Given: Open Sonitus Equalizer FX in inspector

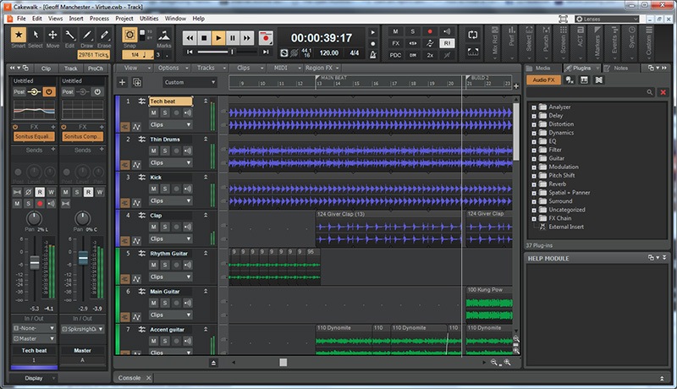Looking at the screenshot, I should point(34,136).
